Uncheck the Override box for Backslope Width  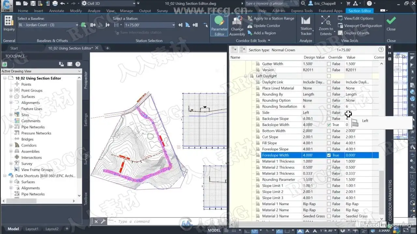[x=329, y=125]
